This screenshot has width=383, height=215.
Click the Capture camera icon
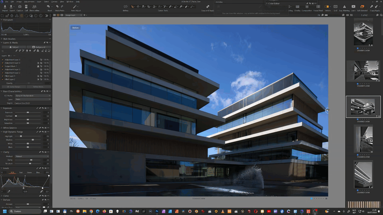tap(20, 7)
